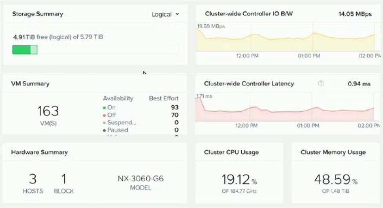Click the dark Paused status dot

[104, 130]
